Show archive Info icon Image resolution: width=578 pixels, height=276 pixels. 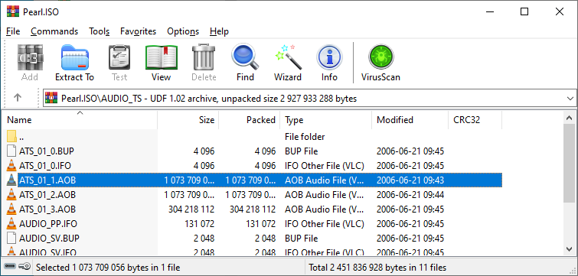329,58
